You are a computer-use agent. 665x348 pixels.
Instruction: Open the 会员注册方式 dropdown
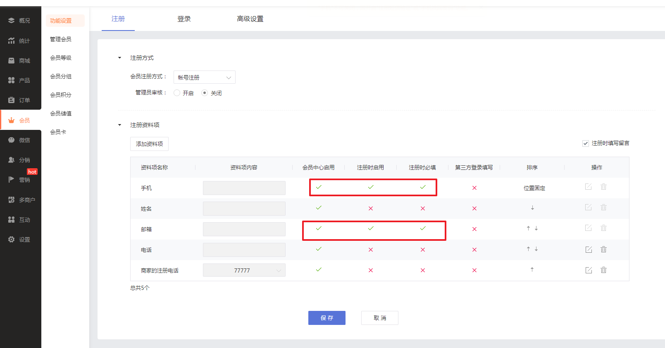pos(205,77)
